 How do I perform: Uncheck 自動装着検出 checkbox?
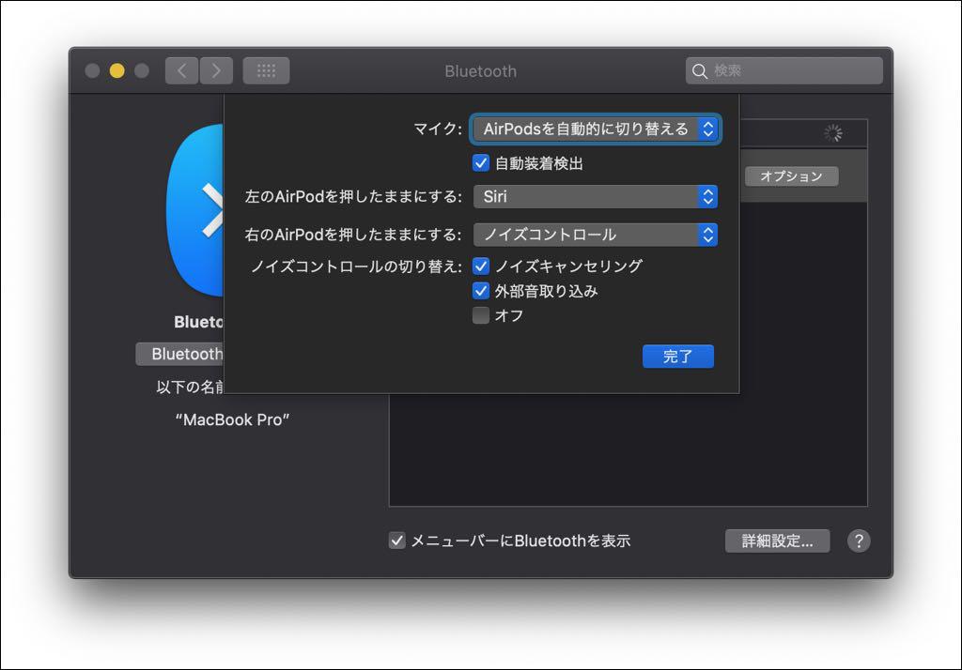coord(481,163)
